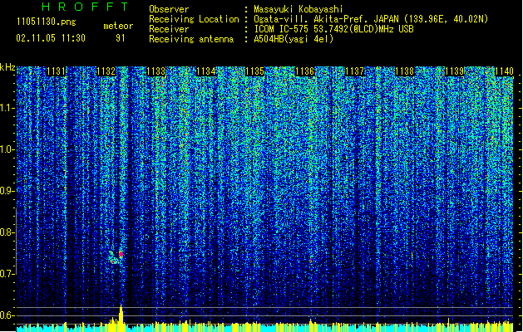Click the kHz axis unit label
The image size is (523, 332).
point(7,67)
